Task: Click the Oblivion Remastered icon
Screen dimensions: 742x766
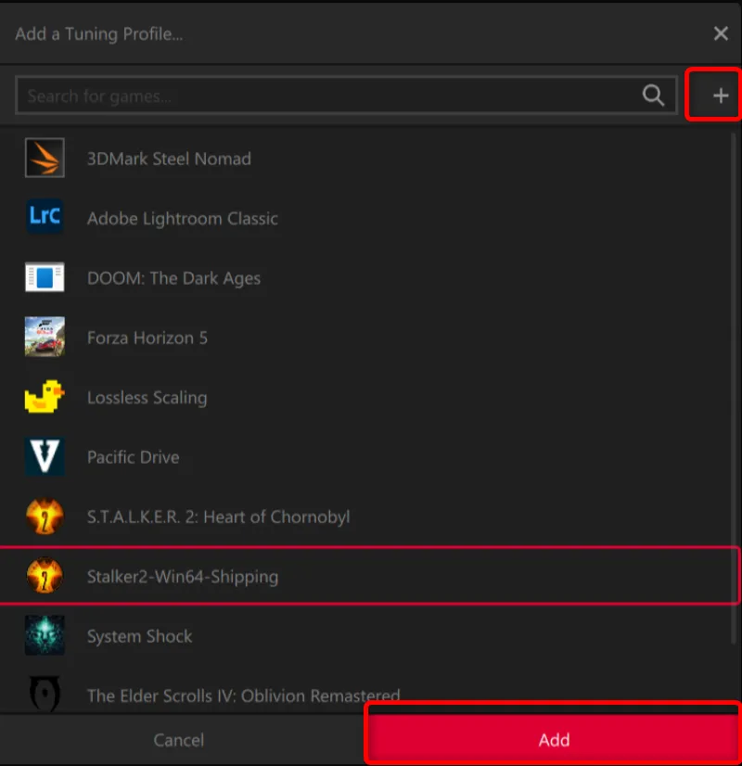Action: pos(45,694)
